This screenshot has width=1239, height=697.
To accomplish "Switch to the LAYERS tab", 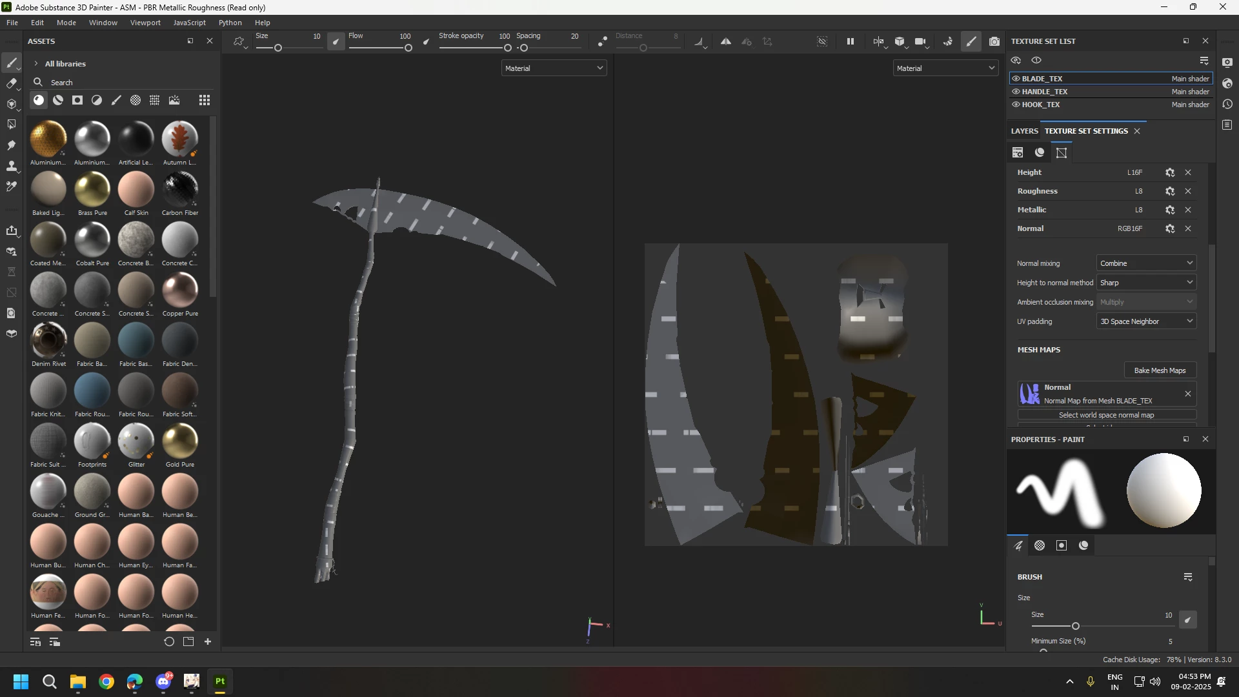I will (1024, 131).
